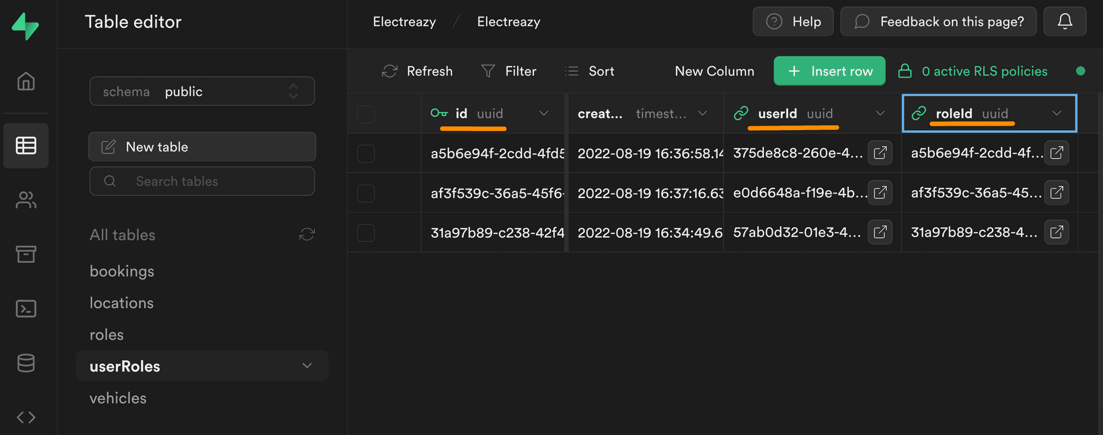The height and width of the screenshot is (435, 1103).
Task: Refresh the All tables list
Action: (307, 235)
